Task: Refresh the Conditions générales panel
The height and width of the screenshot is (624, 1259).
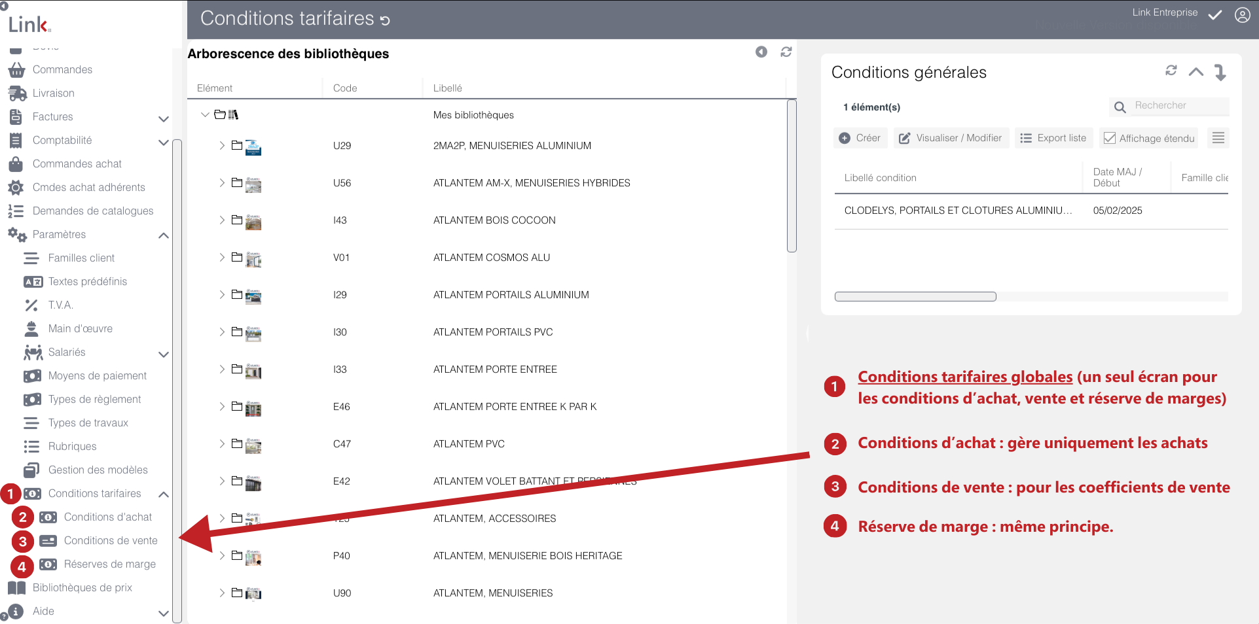Action: tap(1171, 71)
